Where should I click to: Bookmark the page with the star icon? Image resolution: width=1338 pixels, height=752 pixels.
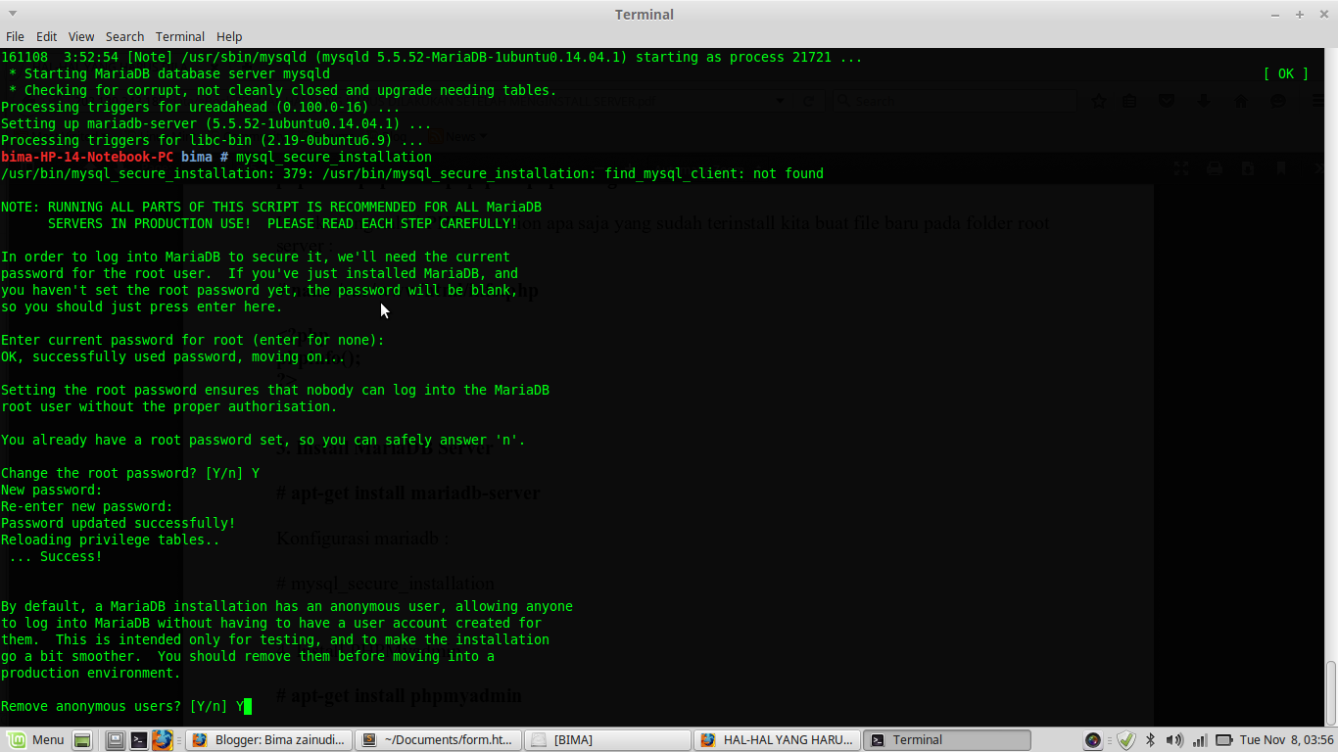point(1099,101)
